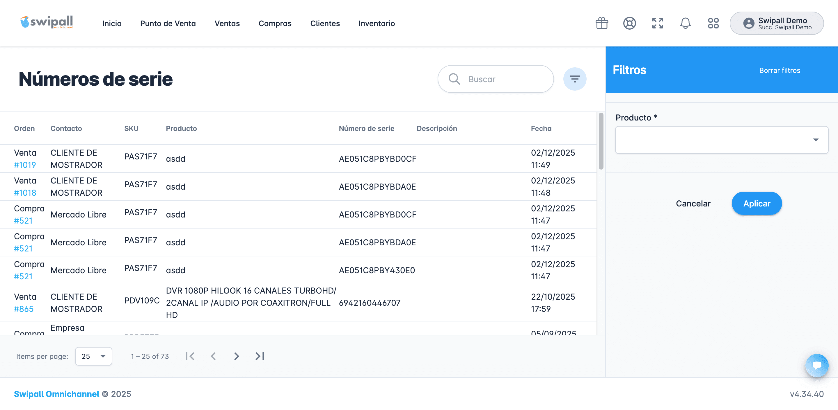838x410 pixels.
Task: Open the gift rewards icon
Action: (601, 23)
